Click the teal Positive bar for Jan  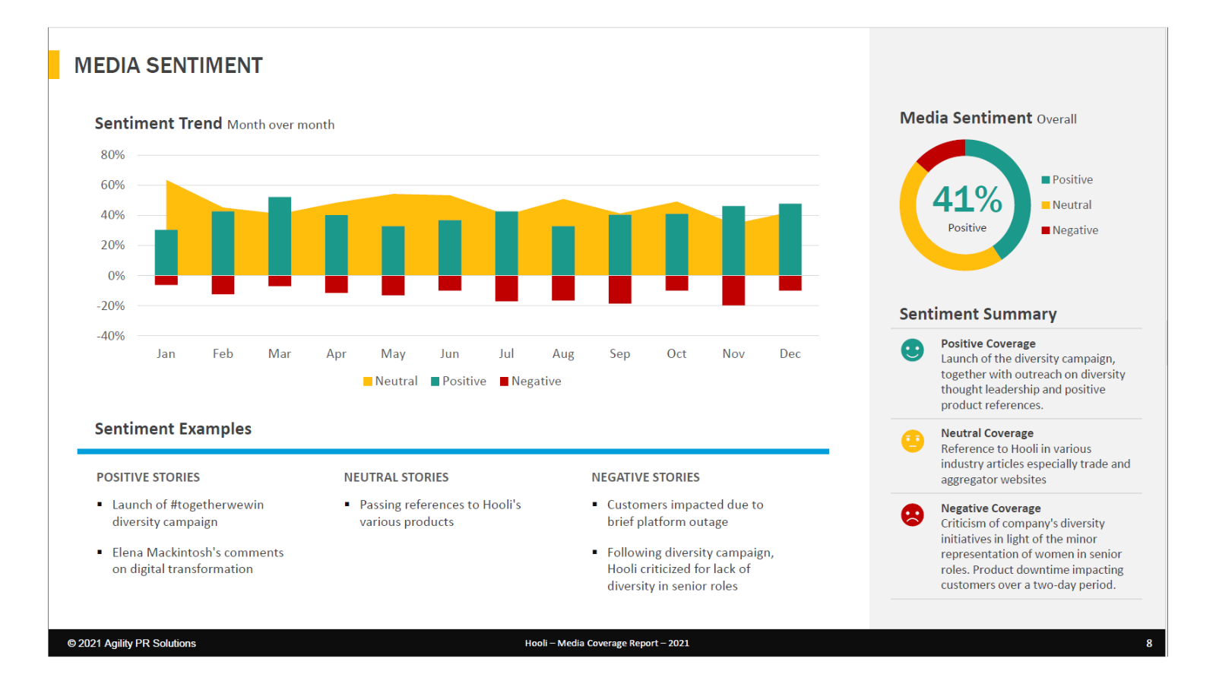pos(166,252)
